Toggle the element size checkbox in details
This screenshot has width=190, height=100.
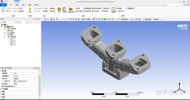coord(3,81)
